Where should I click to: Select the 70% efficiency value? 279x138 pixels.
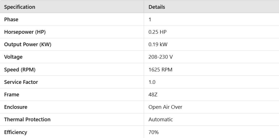[x=152, y=132]
